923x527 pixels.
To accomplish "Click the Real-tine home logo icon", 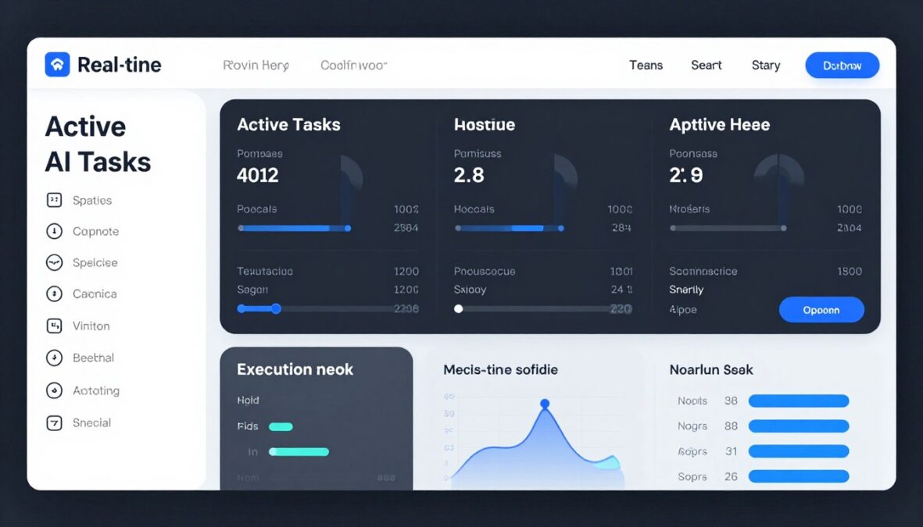I will pos(57,65).
